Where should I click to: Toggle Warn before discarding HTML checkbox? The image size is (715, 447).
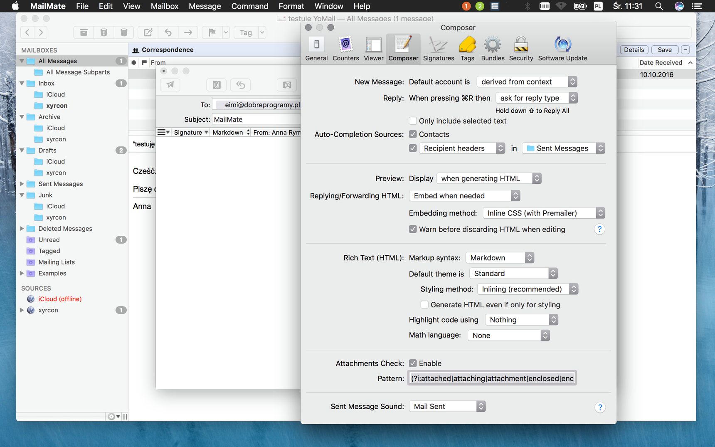(x=413, y=229)
